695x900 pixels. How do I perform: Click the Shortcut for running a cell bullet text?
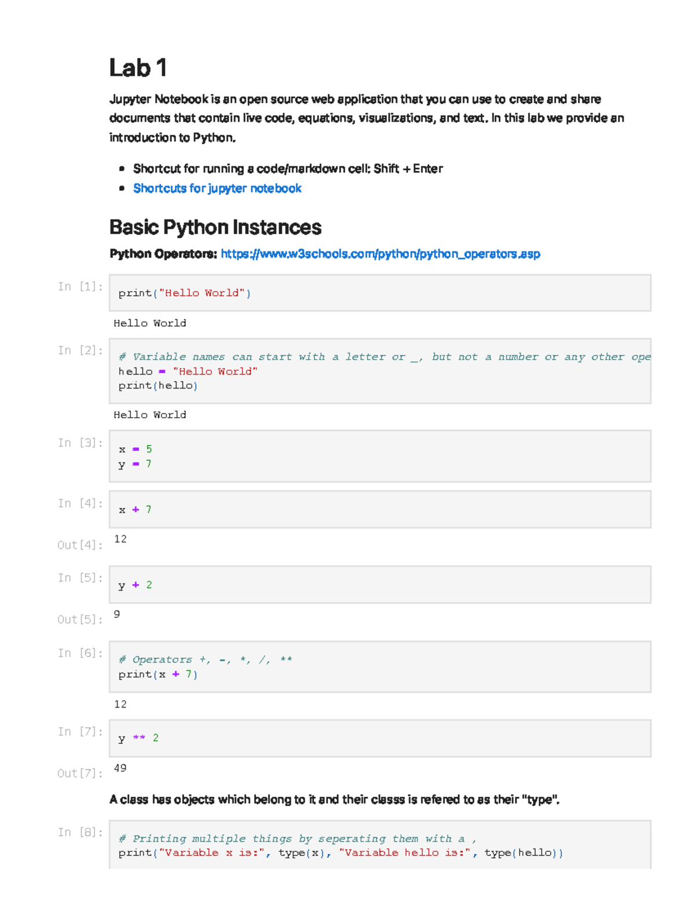coord(288,169)
